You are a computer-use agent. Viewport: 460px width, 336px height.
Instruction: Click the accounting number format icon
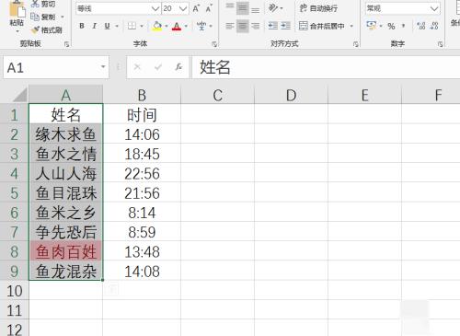(x=371, y=26)
